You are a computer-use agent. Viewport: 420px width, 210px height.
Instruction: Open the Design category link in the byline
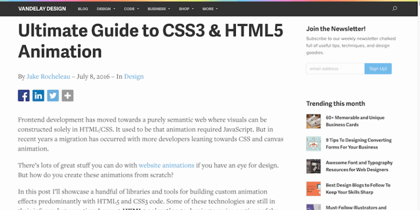coord(133,76)
